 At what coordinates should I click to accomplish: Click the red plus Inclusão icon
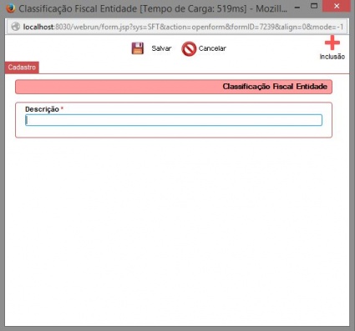click(x=332, y=43)
